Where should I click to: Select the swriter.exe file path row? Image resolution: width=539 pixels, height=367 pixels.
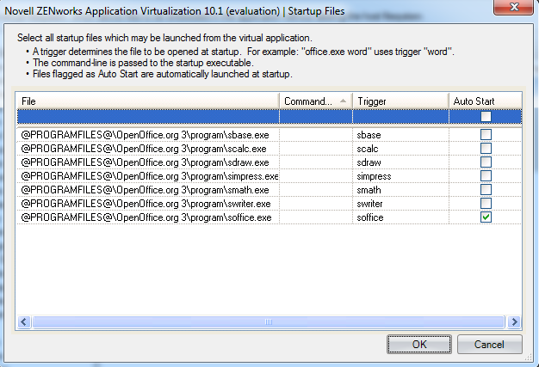148,204
